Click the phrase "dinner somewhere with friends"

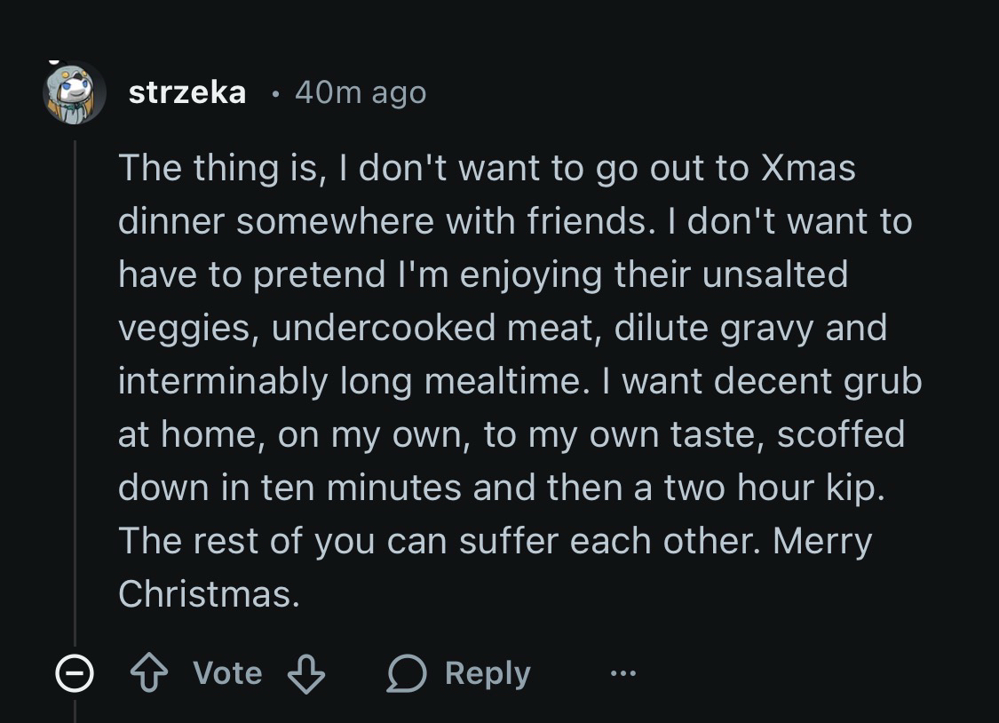click(382, 221)
